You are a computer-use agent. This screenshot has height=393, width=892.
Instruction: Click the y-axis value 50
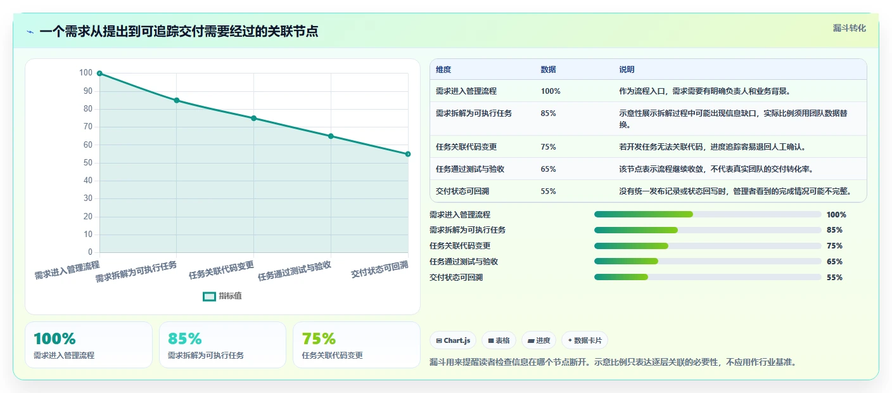tap(87, 163)
